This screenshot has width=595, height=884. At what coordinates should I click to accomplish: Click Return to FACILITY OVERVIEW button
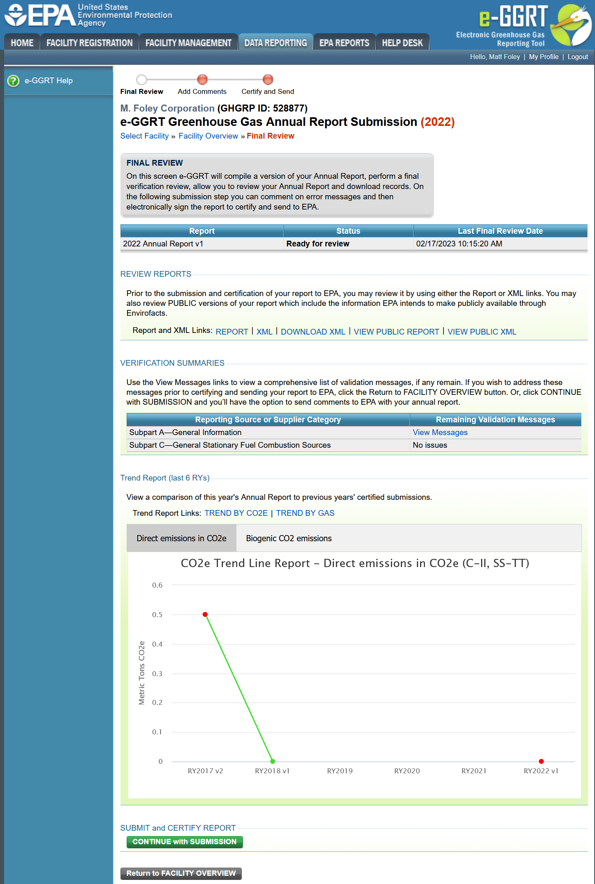click(x=181, y=873)
